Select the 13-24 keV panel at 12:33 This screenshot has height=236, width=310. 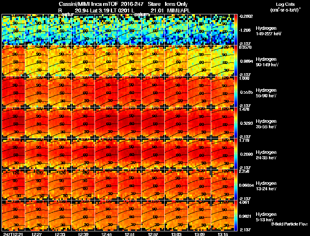(x=60, y=184)
